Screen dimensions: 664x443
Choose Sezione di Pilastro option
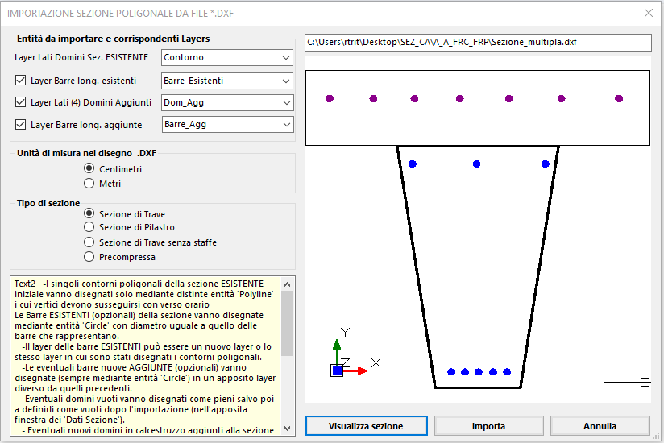(89, 227)
